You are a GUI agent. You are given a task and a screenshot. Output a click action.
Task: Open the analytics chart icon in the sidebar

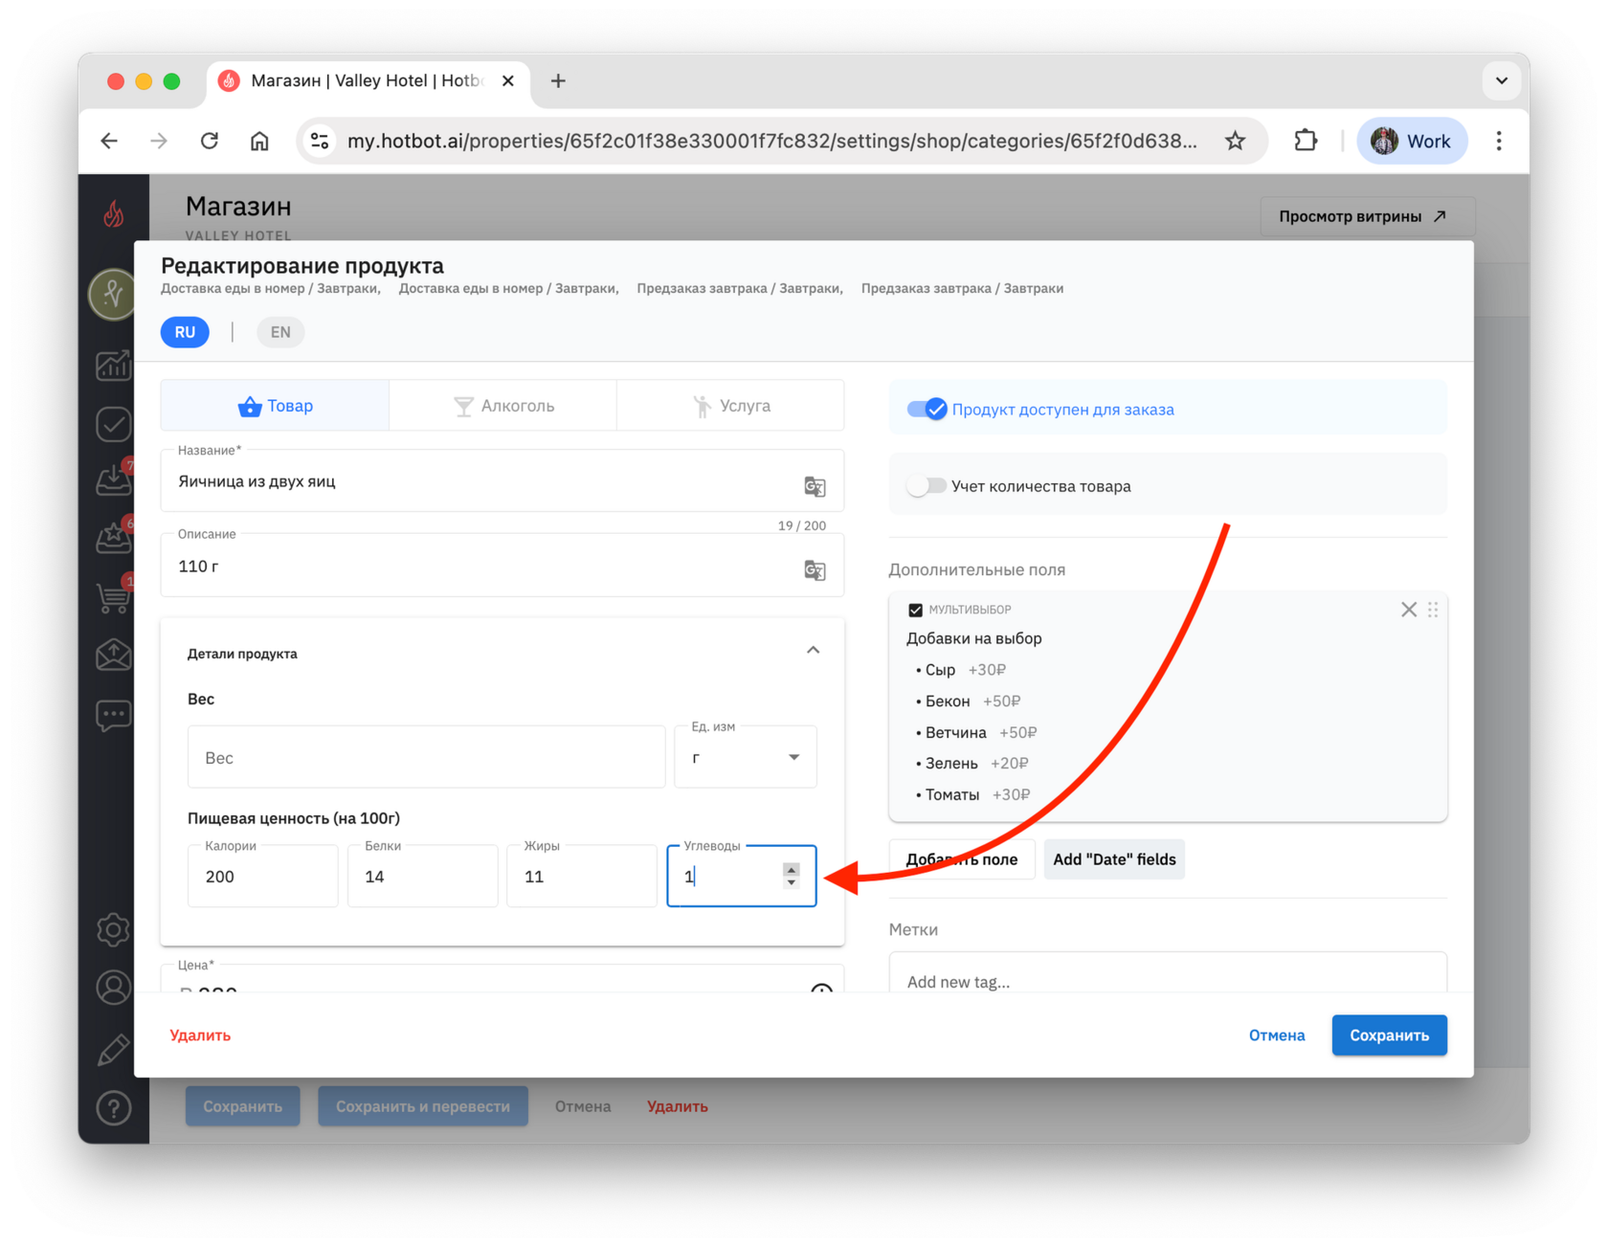pos(113,364)
